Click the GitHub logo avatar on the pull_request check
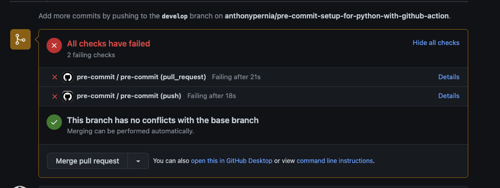 click(67, 77)
